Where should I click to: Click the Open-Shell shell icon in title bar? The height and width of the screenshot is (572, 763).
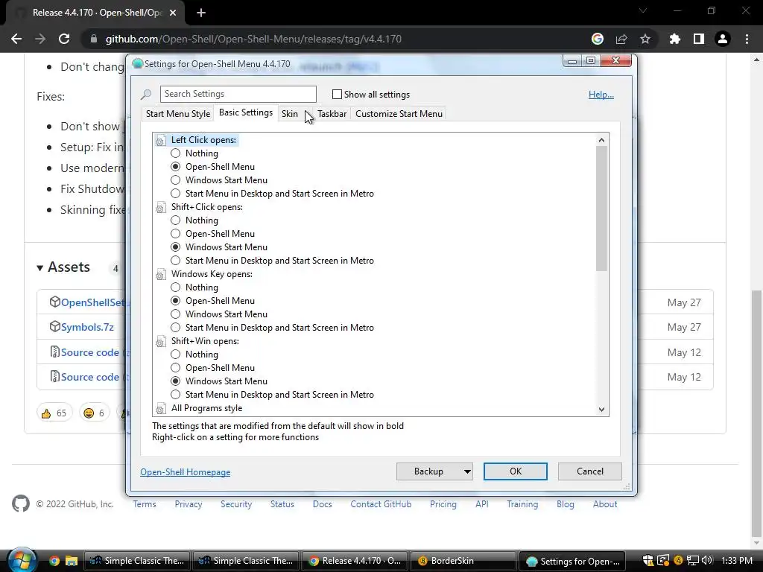click(137, 64)
